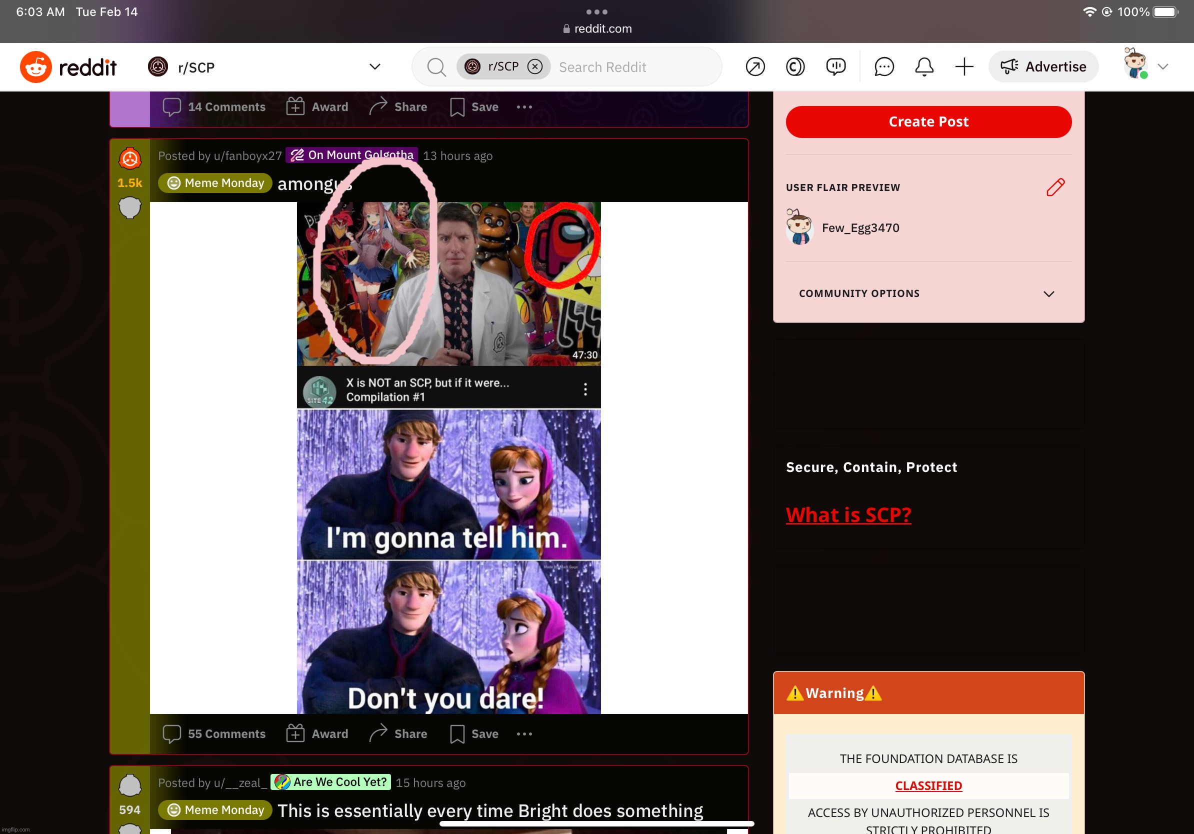The image size is (1194, 834).
Task: Click the Create Post button
Action: pyautogui.click(x=928, y=121)
